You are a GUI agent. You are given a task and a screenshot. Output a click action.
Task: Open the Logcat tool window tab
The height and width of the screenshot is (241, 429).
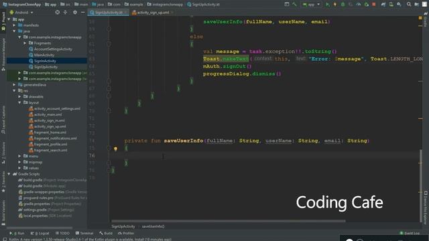point(40,234)
